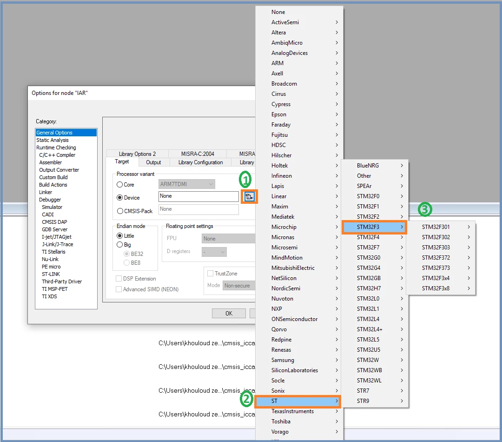Image resolution: width=502 pixels, height=442 pixels.
Task: Switch to the Library Configuration tab
Action: [200, 162]
